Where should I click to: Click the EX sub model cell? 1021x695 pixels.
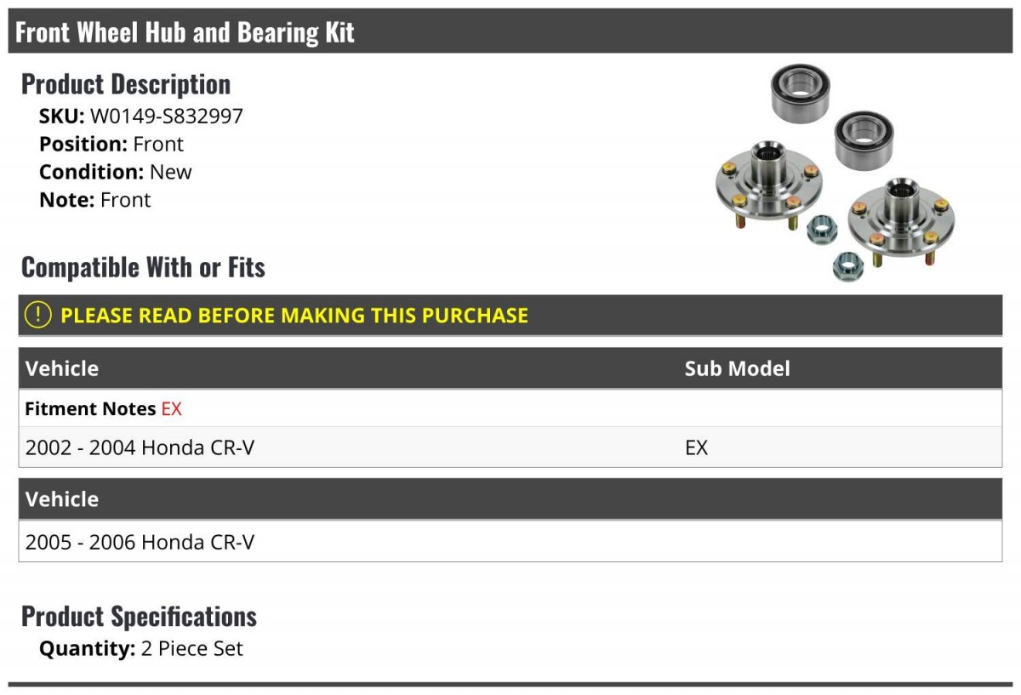[x=696, y=447]
